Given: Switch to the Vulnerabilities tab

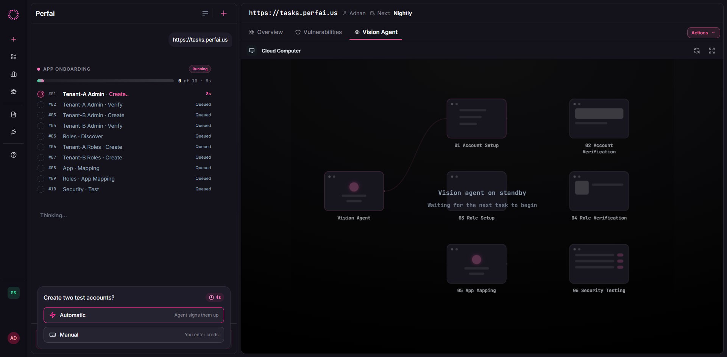Looking at the screenshot, I should point(318,32).
